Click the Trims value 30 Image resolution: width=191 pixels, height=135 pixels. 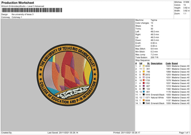click(152, 29)
